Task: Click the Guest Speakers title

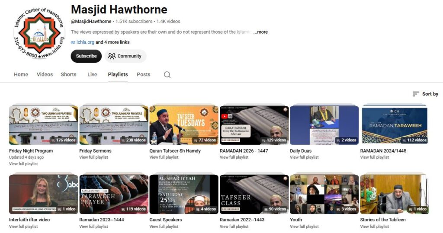Action: coord(166,220)
